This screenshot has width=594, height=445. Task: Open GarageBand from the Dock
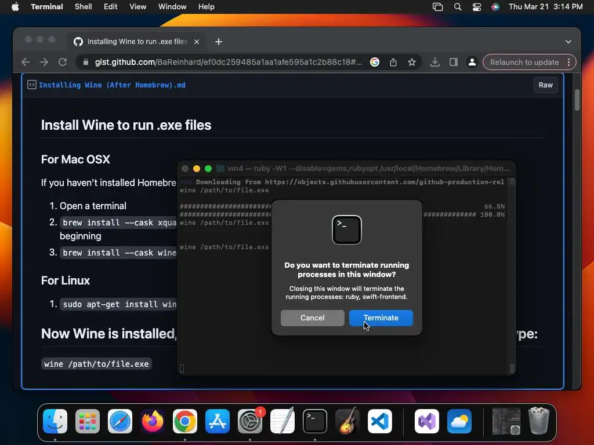[347, 421]
